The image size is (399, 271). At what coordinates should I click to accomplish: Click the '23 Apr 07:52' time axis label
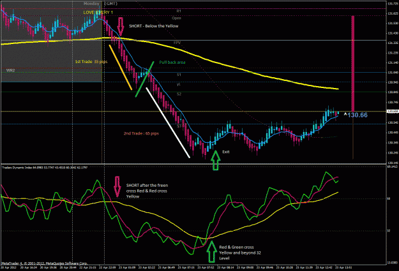click(206, 268)
